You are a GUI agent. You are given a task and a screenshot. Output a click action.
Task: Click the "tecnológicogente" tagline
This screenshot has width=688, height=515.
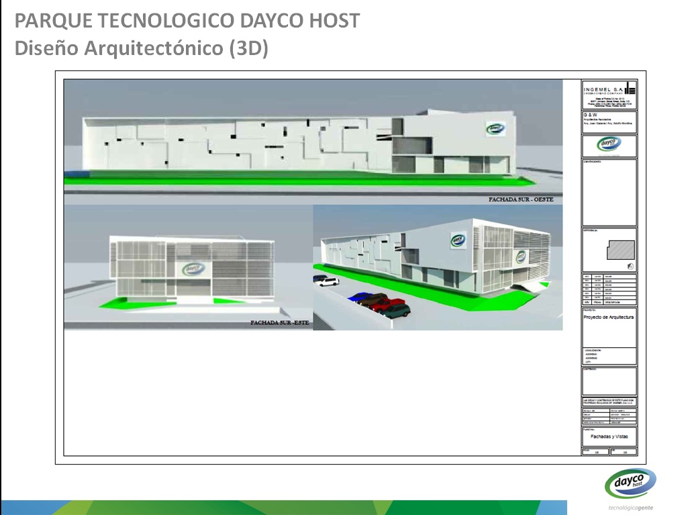[x=630, y=508]
